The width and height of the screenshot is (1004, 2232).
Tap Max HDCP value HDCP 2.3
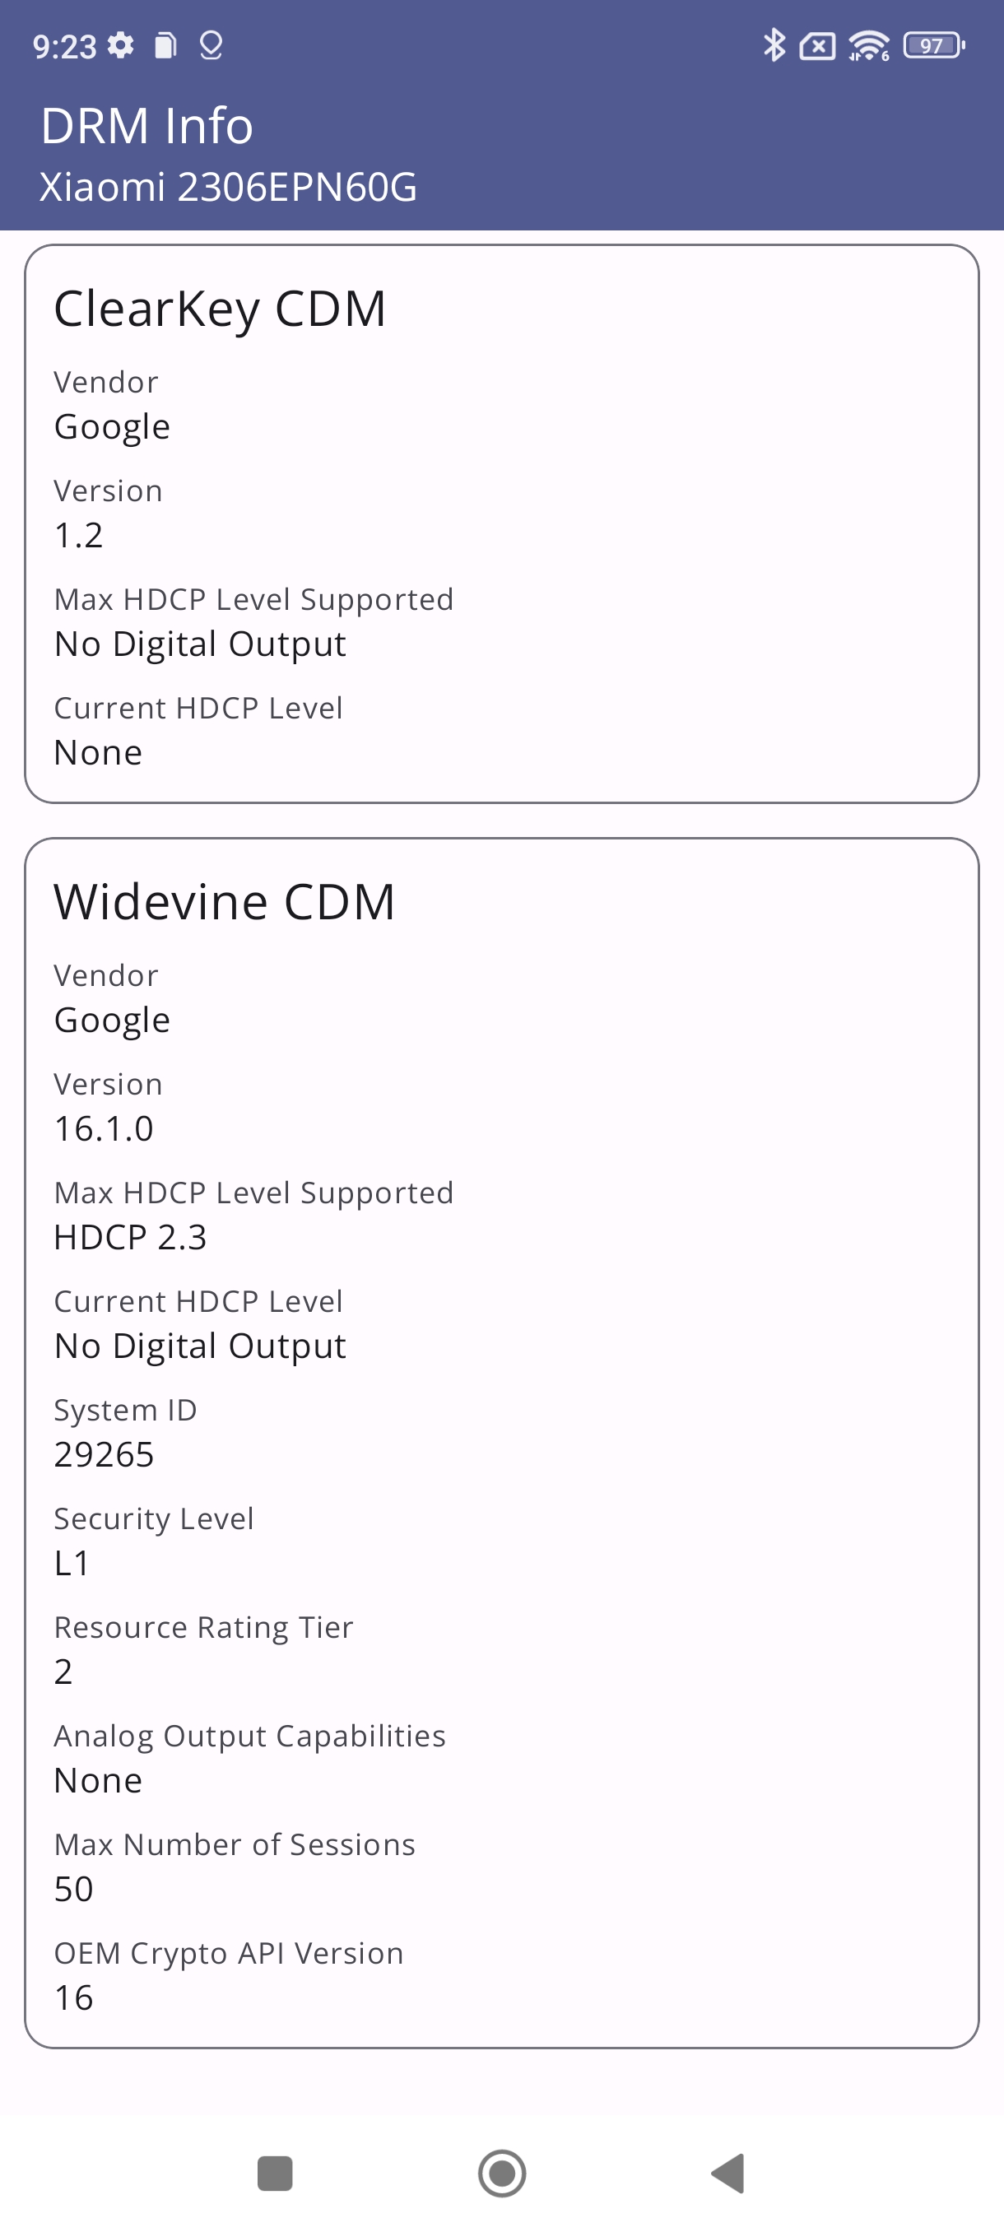click(x=130, y=1237)
